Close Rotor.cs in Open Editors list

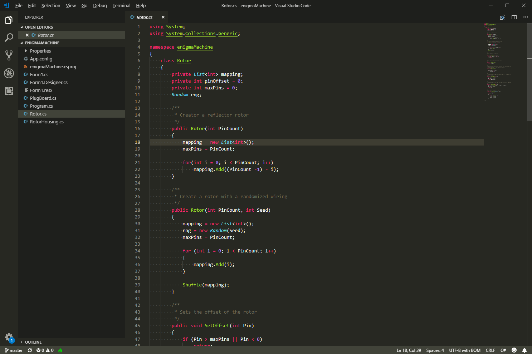click(27, 35)
